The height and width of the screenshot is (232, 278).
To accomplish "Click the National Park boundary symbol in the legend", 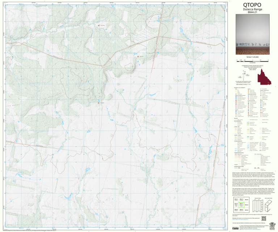I will [248, 122].
